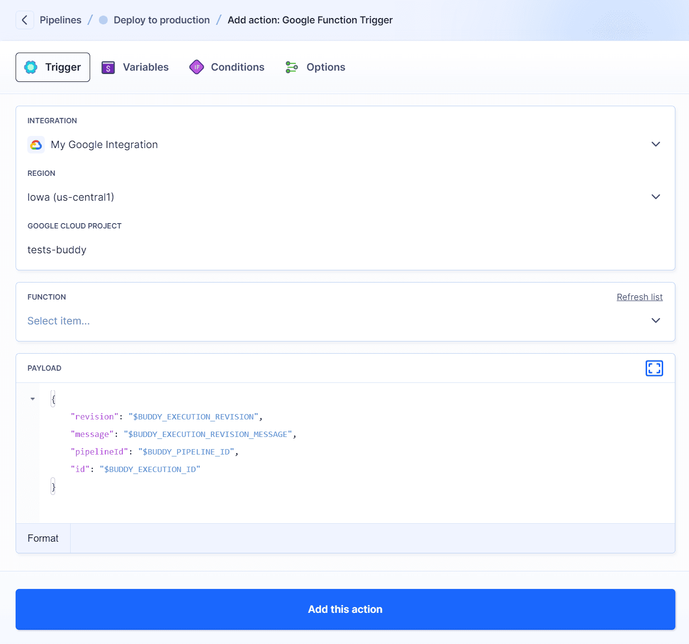The width and height of the screenshot is (689, 644).
Task: Navigate to Pipelines via the breadcrumb
Action: (60, 19)
